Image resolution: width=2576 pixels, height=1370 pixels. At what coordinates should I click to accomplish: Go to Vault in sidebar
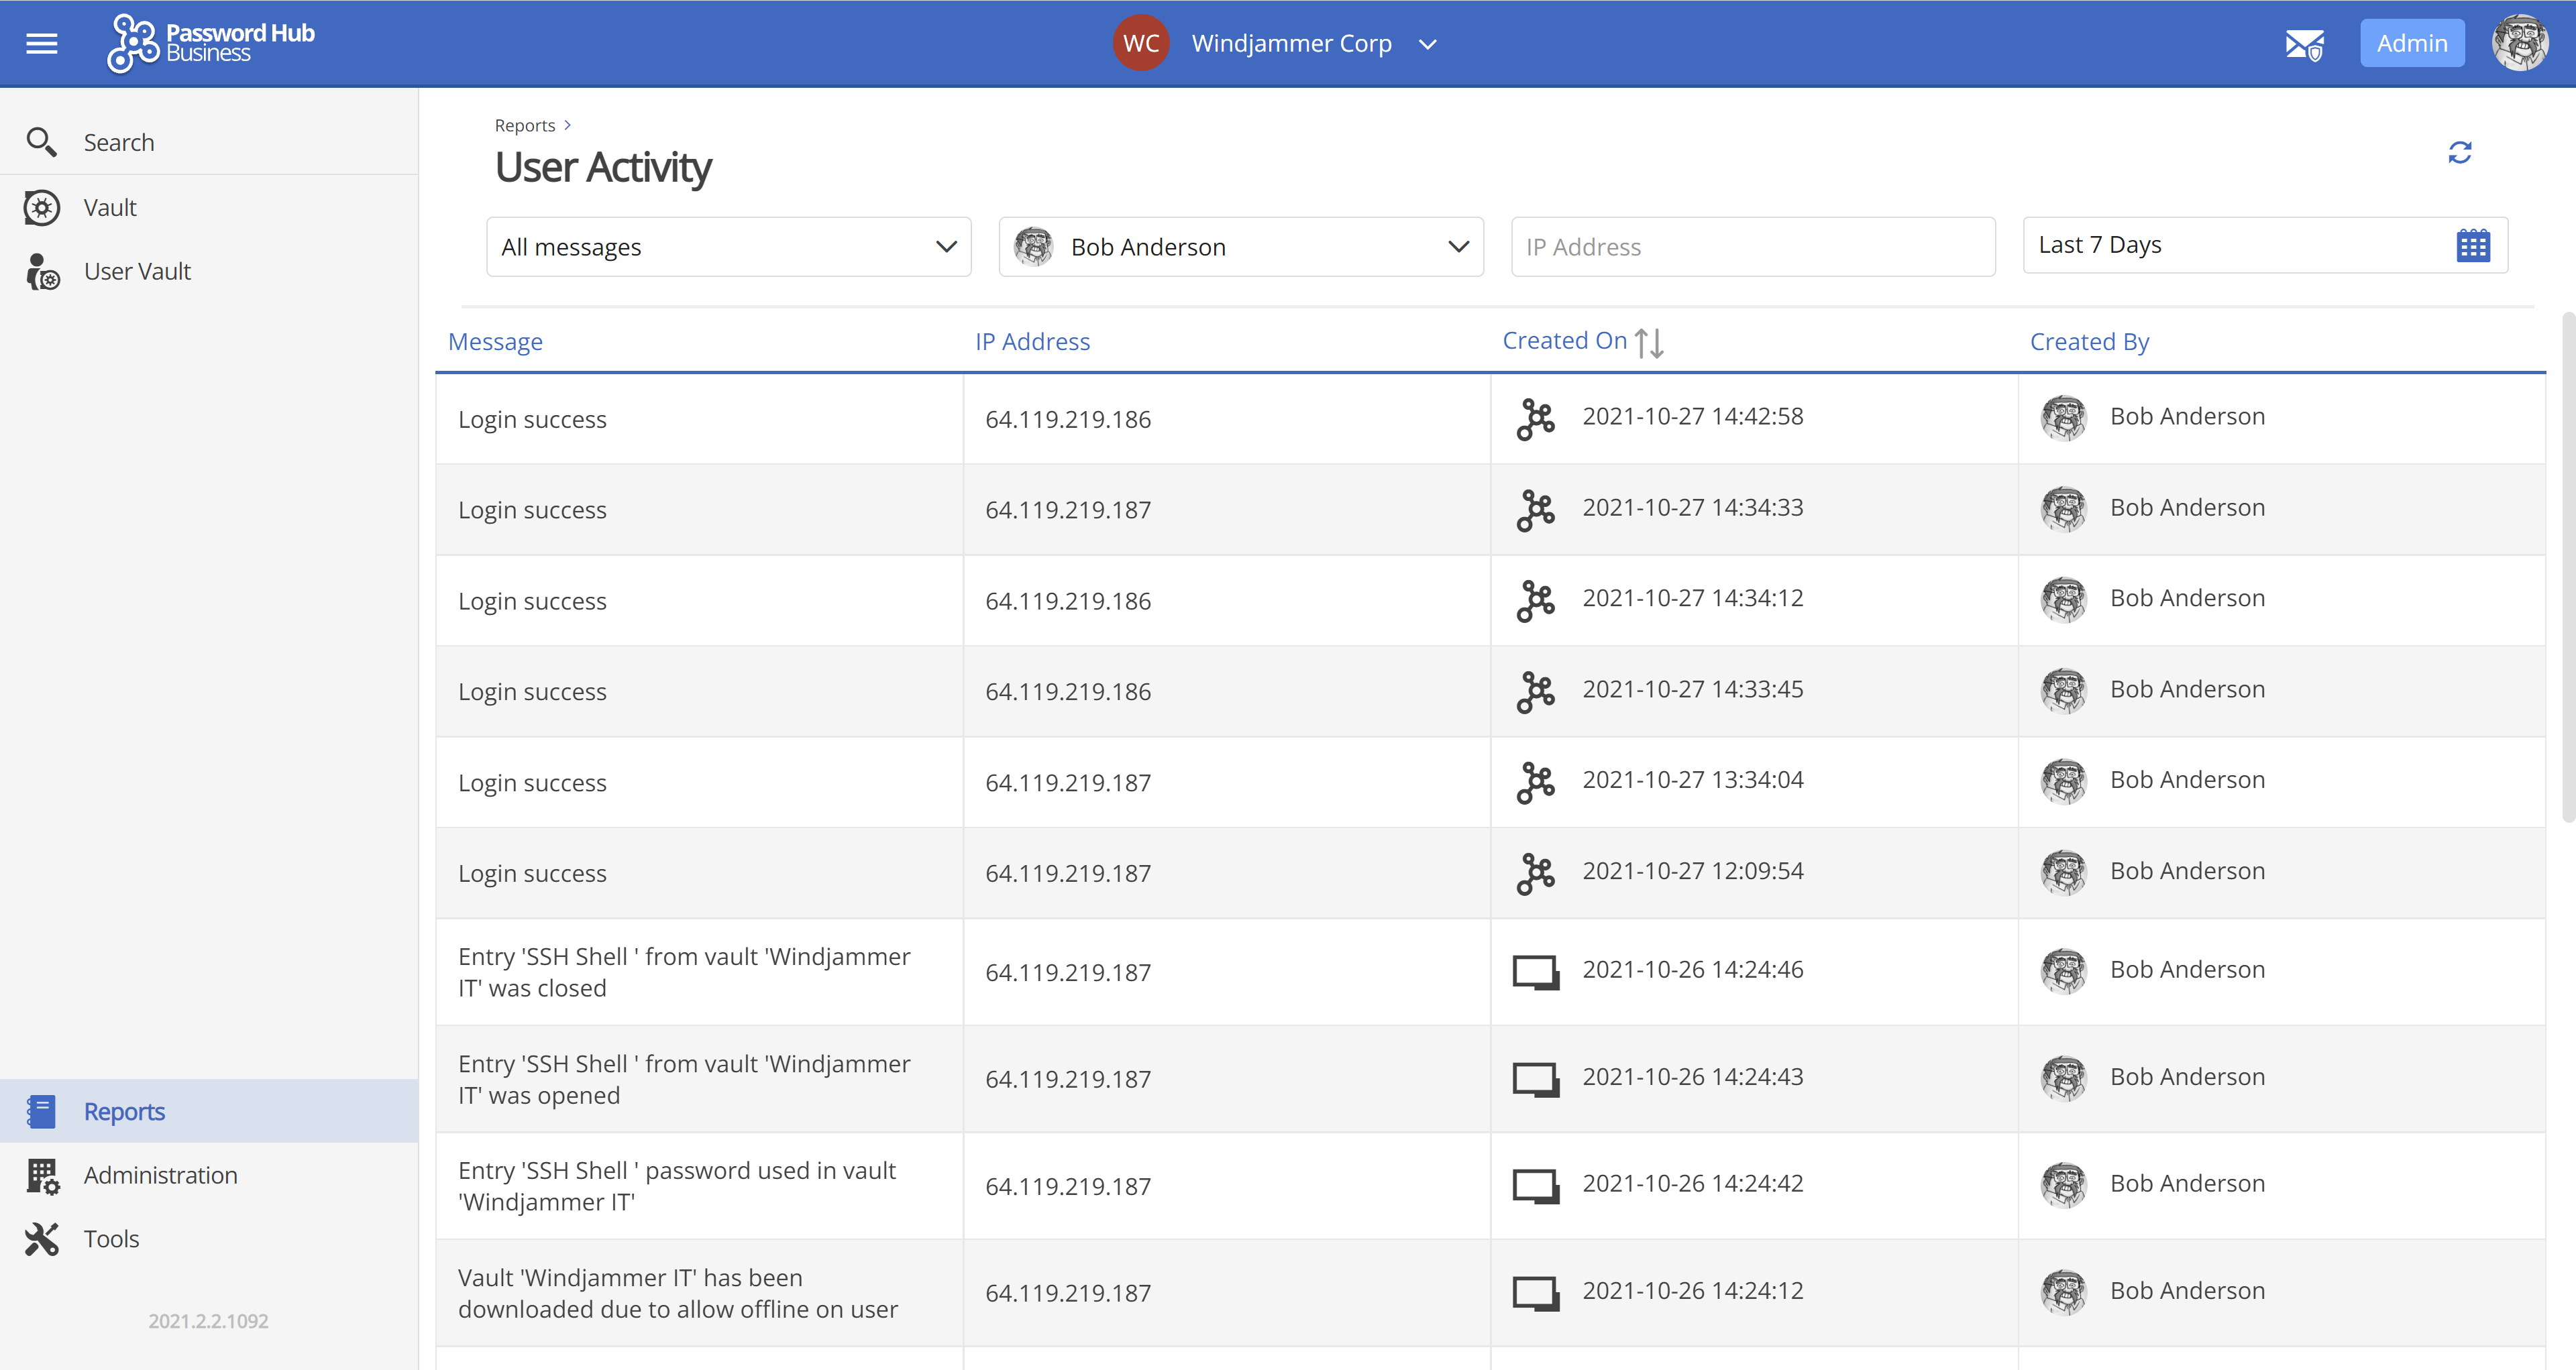(x=110, y=208)
